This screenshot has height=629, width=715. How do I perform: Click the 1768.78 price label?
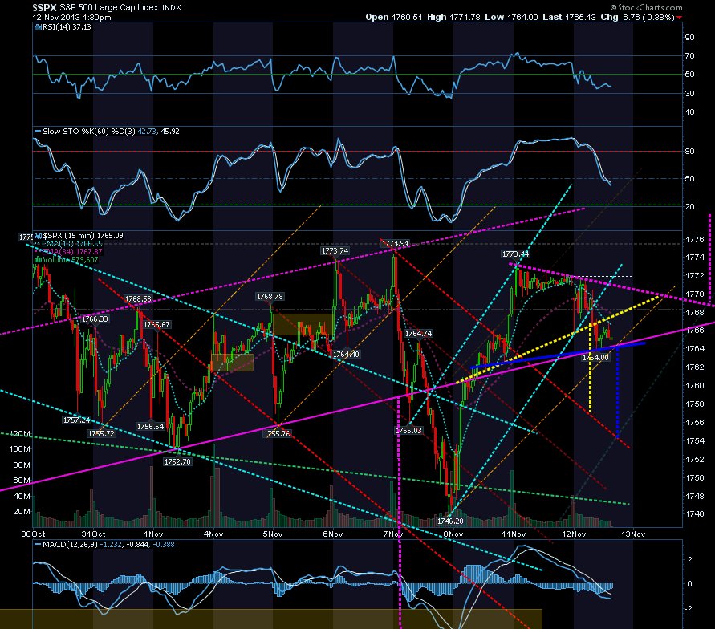click(270, 297)
